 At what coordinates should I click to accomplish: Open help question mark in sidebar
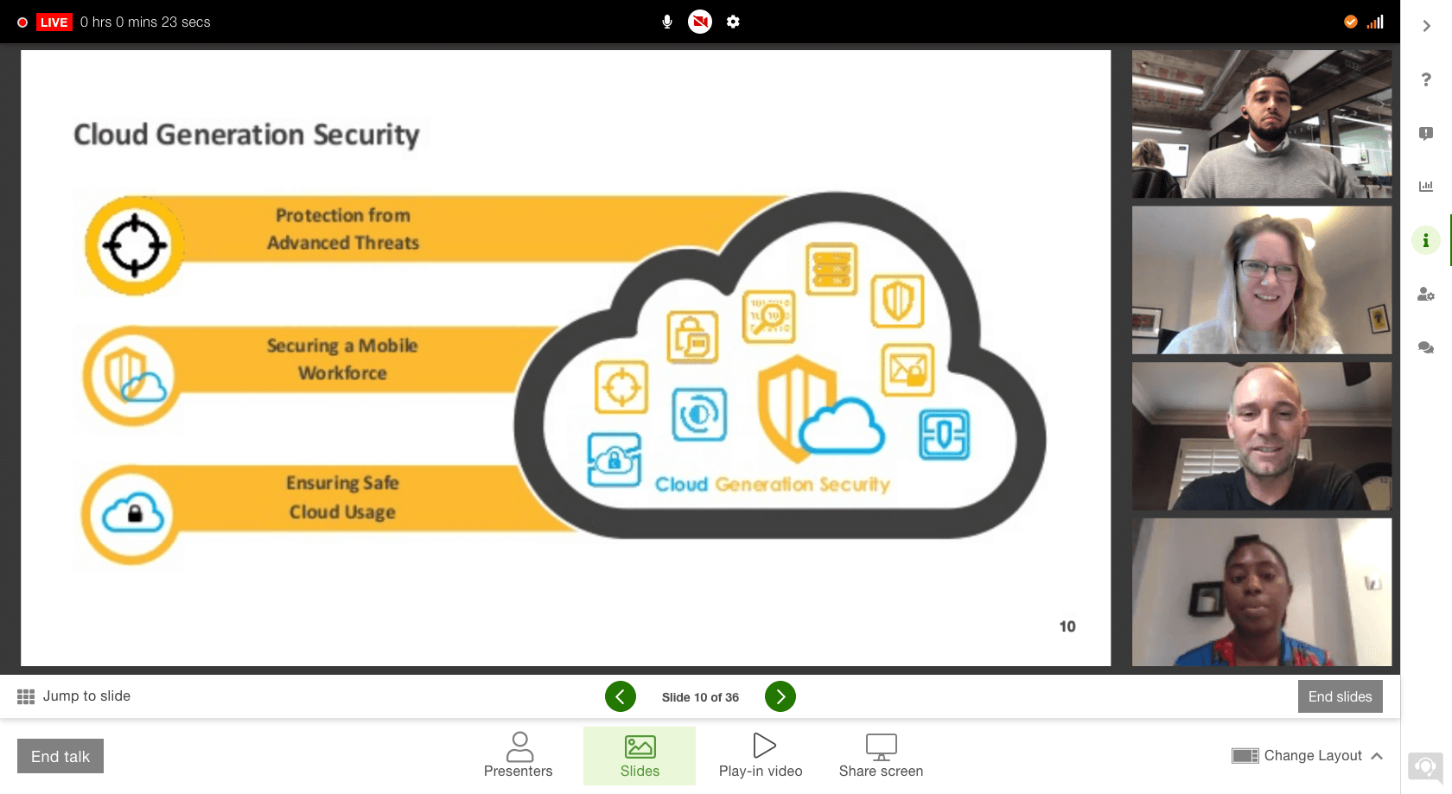tap(1426, 79)
